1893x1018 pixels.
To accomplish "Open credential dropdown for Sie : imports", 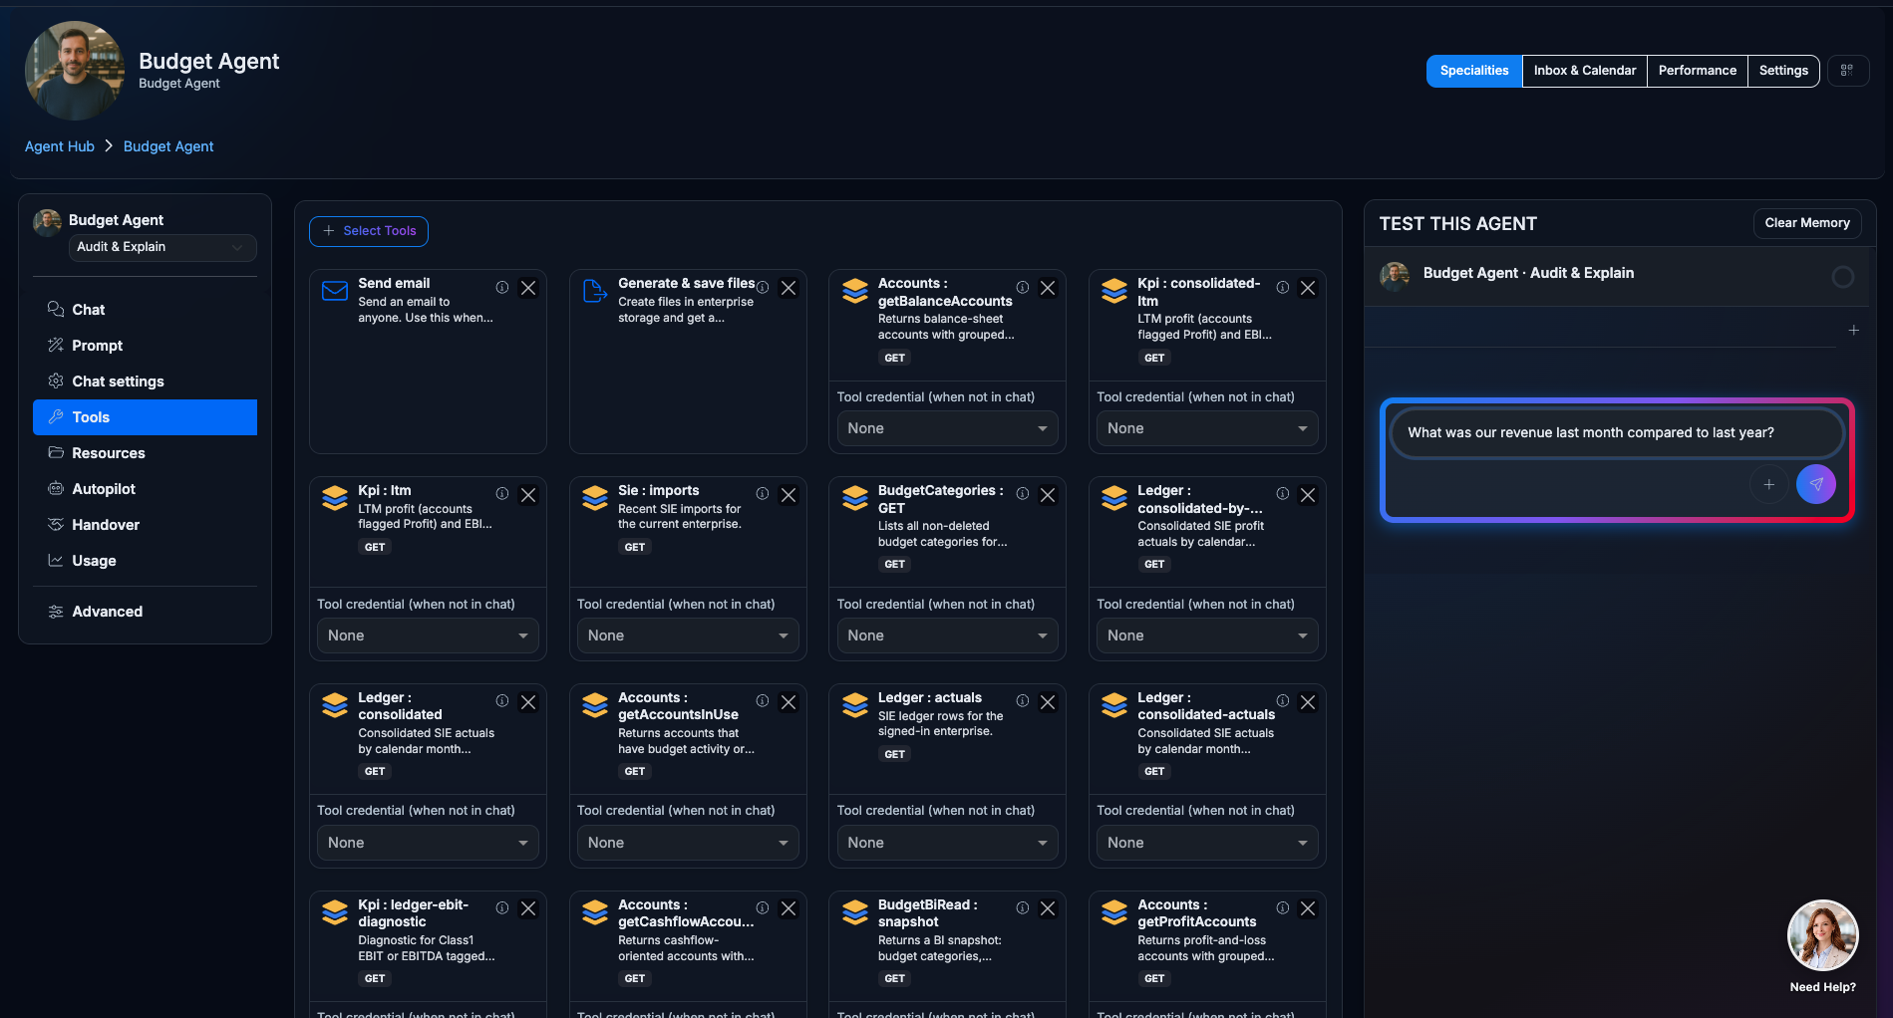I will [x=688, y=636].
